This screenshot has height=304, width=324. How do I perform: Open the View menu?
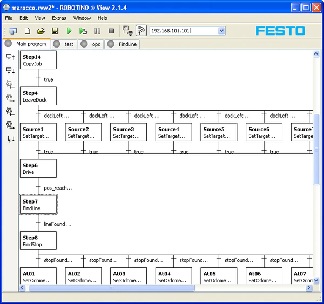40,18
